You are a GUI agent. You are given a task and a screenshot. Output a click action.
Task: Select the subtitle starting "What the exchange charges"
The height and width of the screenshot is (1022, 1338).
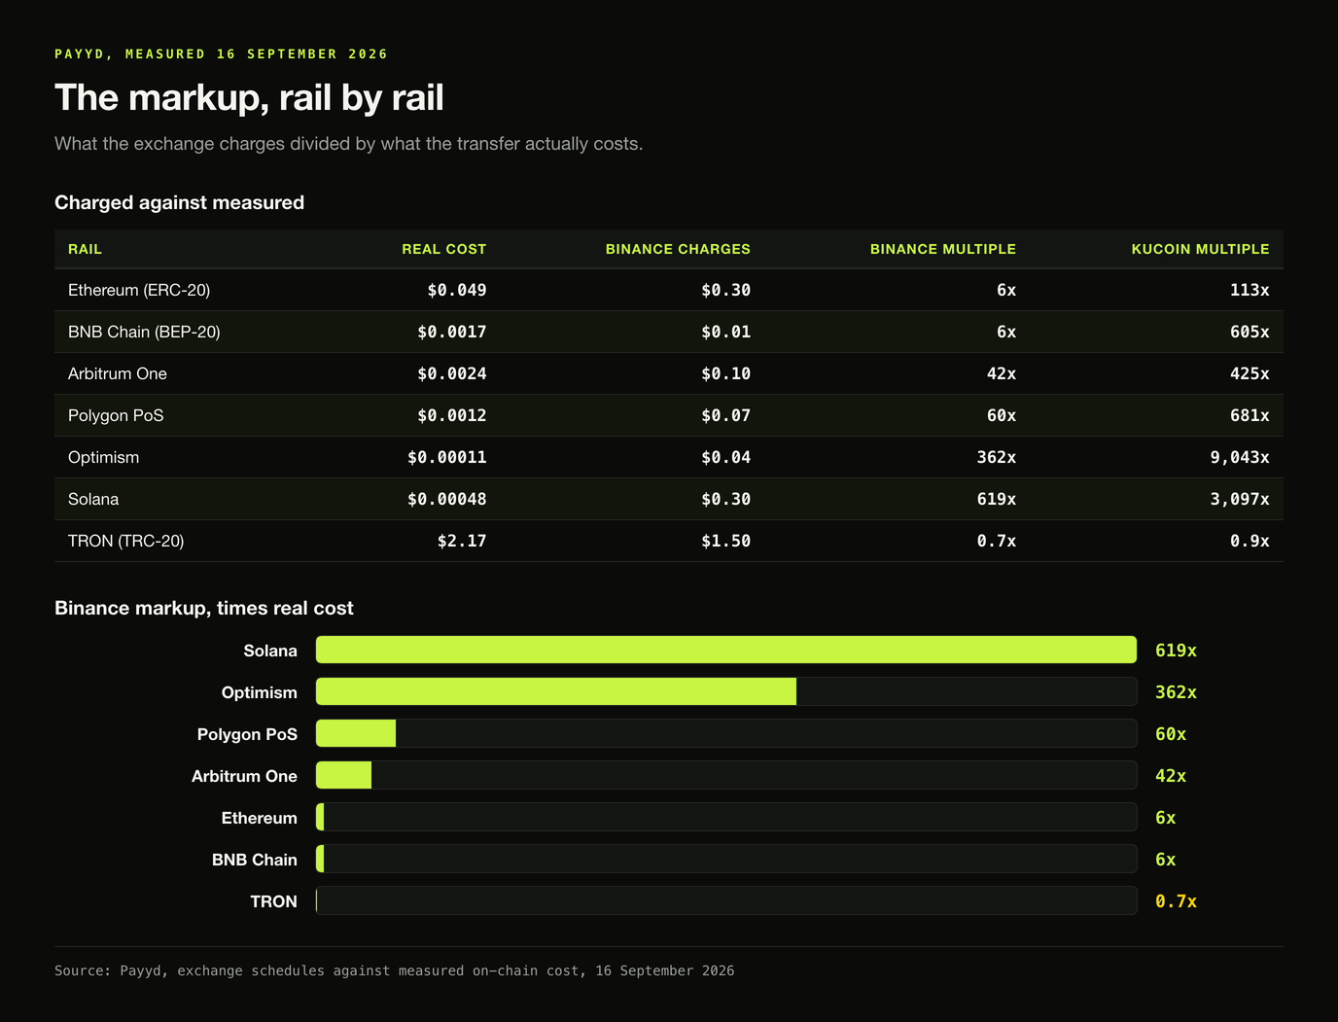348,144
